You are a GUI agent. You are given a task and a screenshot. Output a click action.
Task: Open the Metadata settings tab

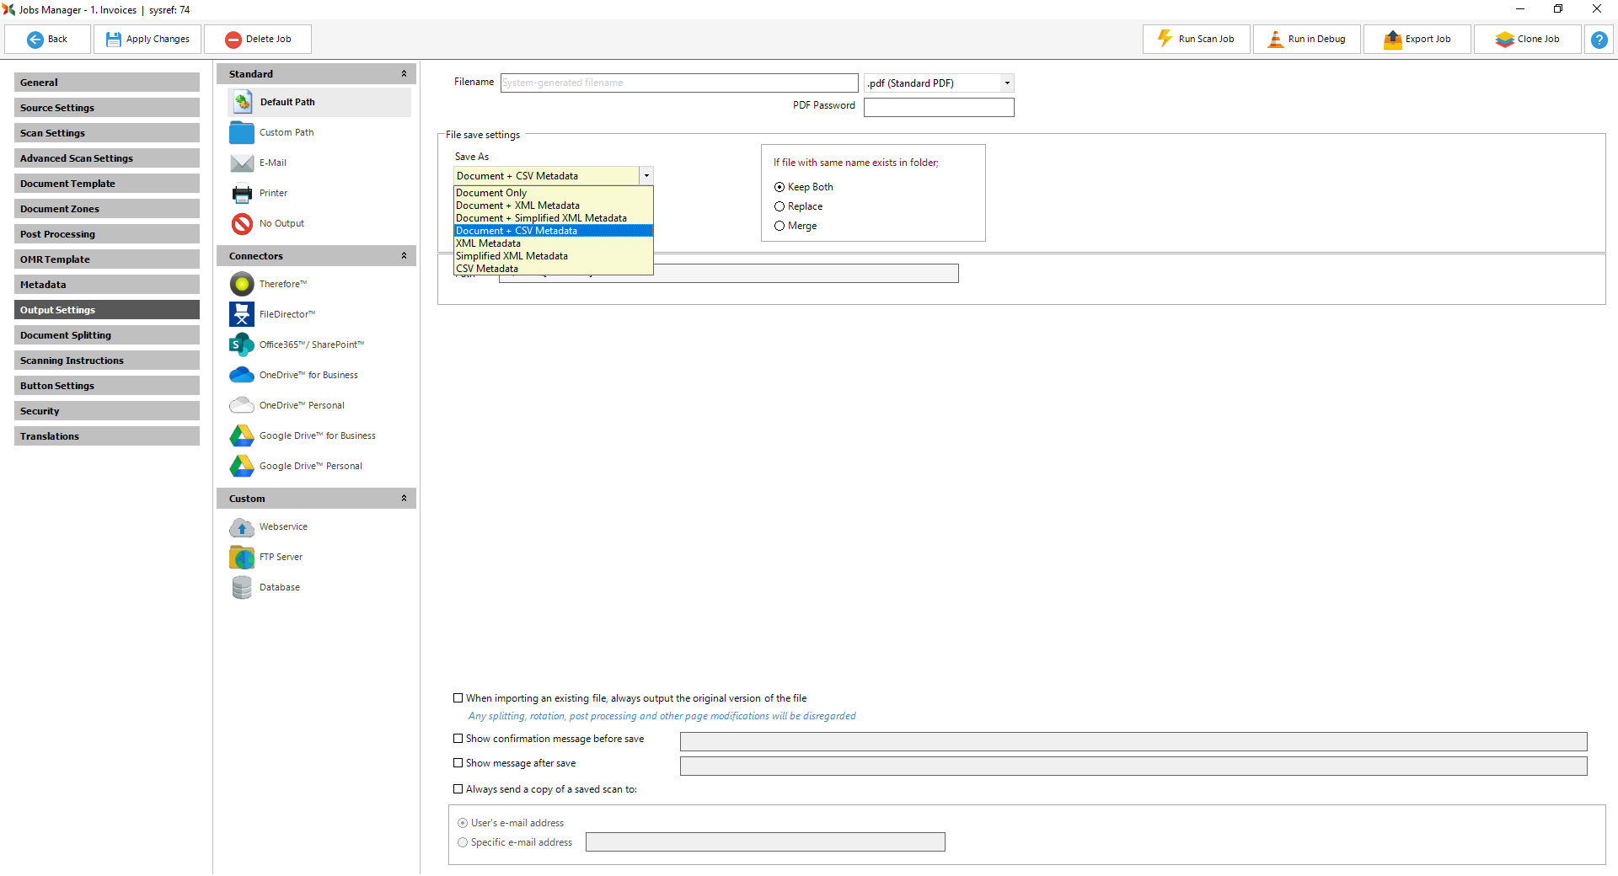tap(107, 285)
